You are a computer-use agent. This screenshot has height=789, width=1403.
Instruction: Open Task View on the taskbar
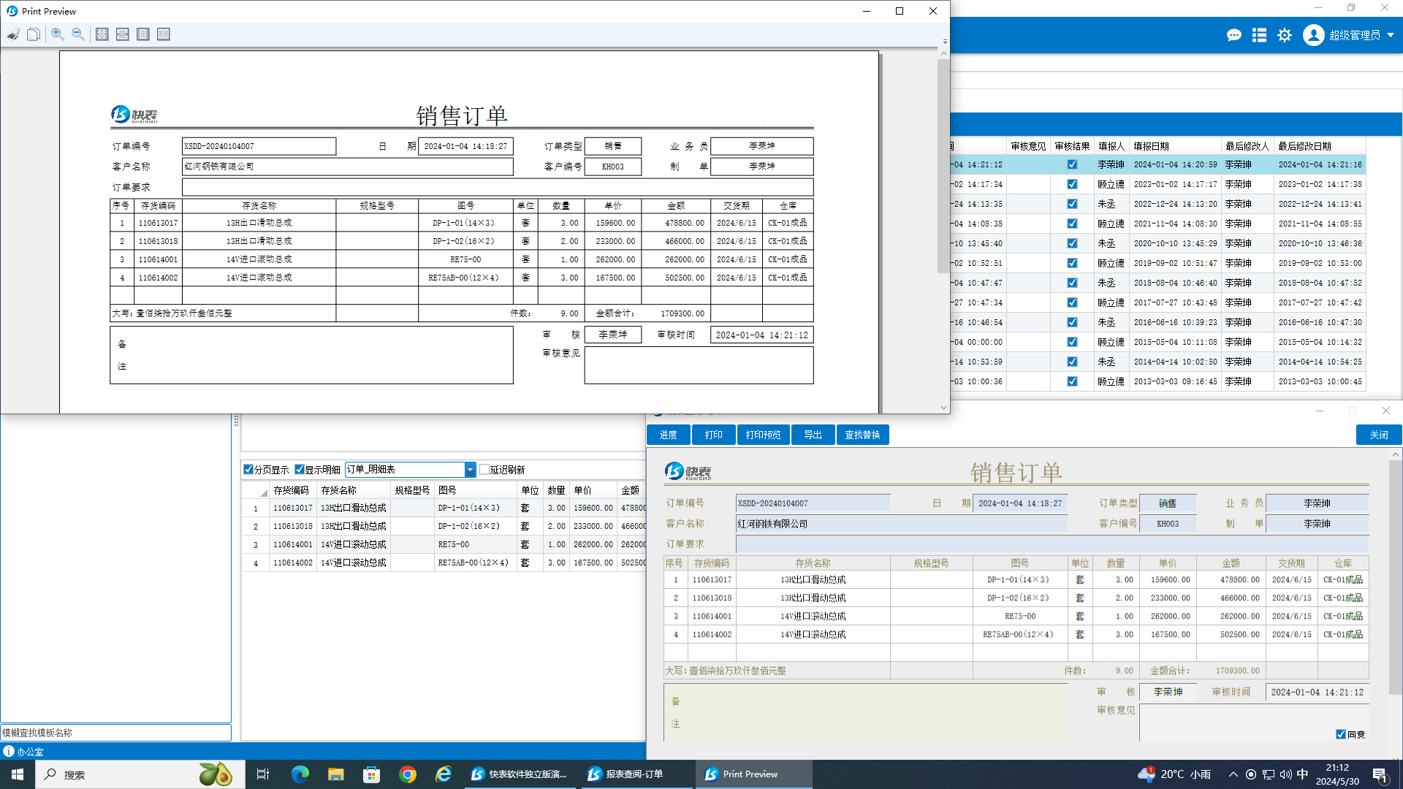[263, 774]
